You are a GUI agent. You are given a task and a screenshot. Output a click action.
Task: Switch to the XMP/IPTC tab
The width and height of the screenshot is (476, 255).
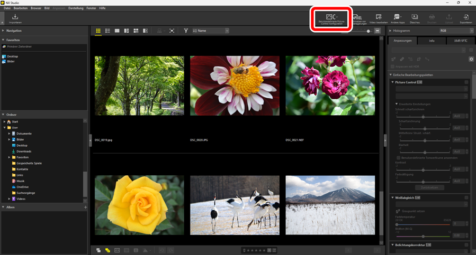click(460, 41)
